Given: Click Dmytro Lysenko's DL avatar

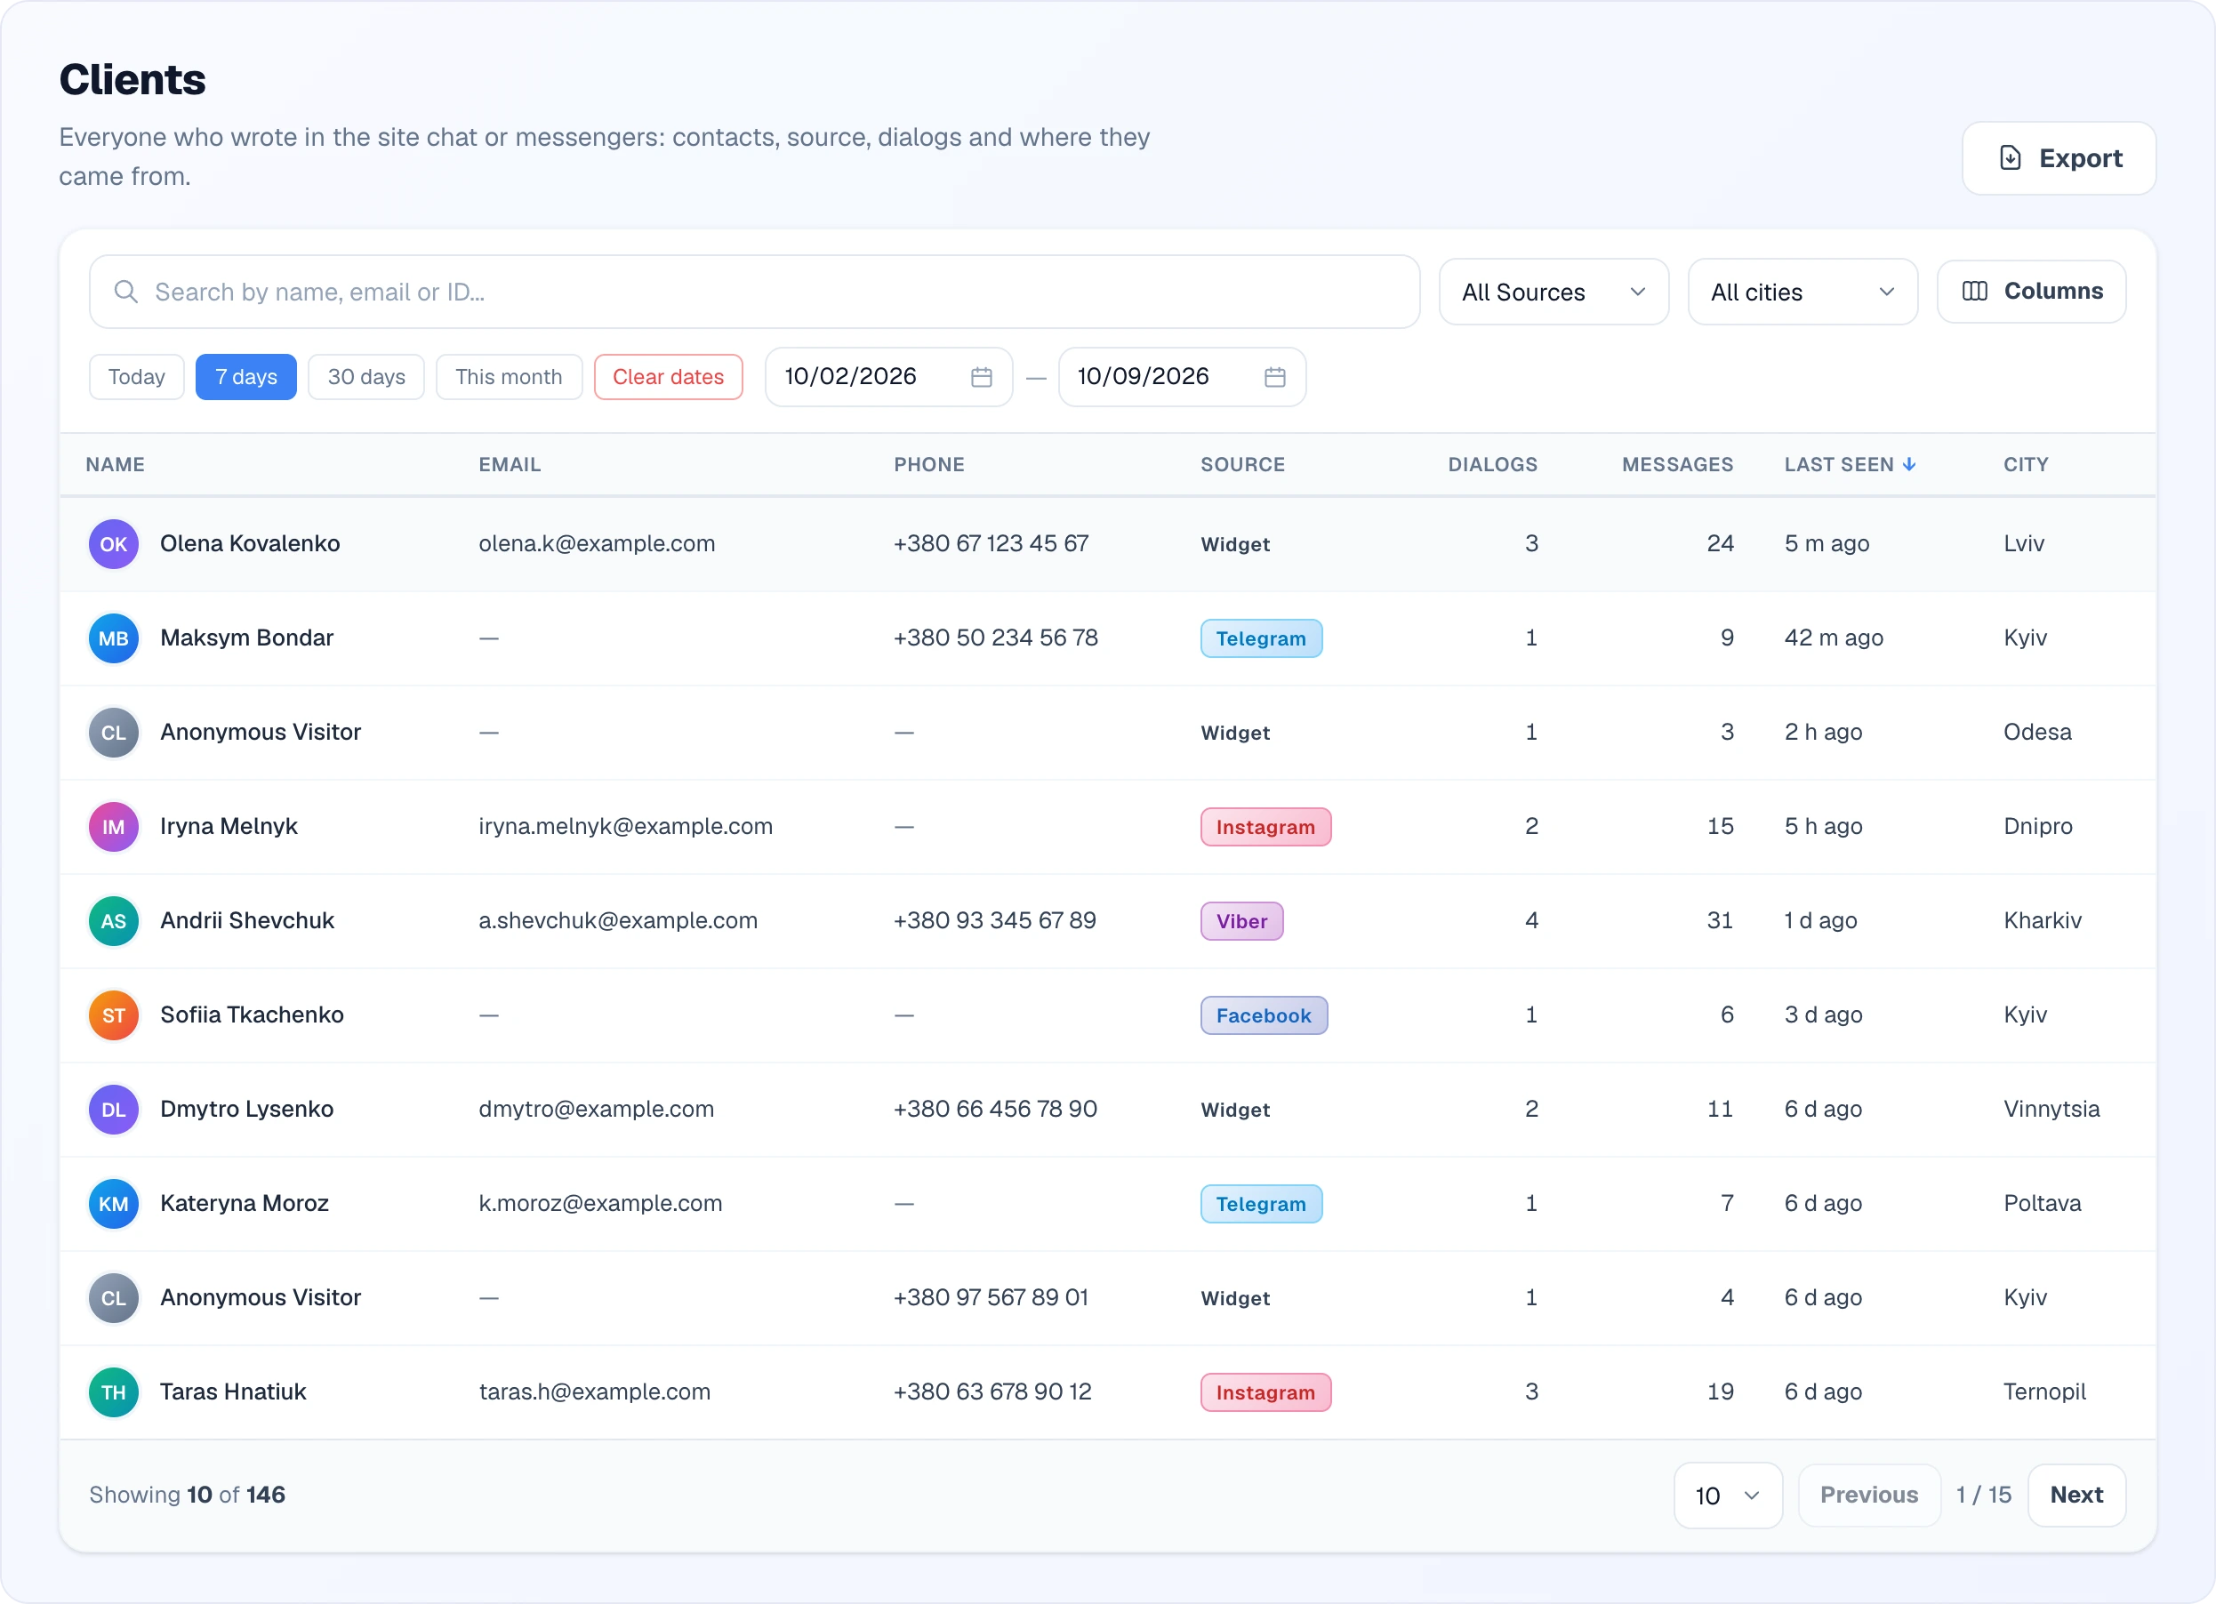Looking at the screenshot, I should 113,1110.
